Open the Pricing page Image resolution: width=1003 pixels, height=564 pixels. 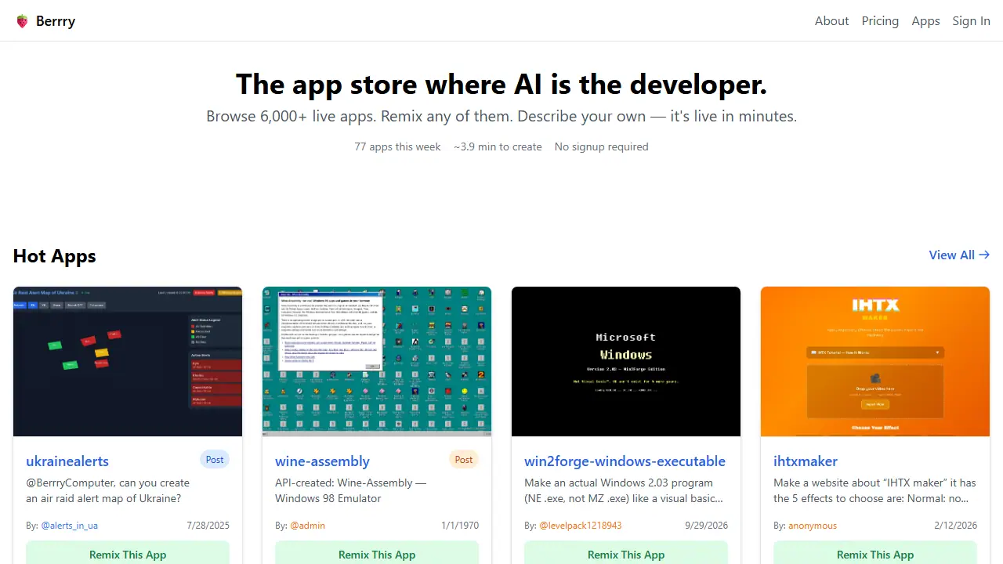880,21
